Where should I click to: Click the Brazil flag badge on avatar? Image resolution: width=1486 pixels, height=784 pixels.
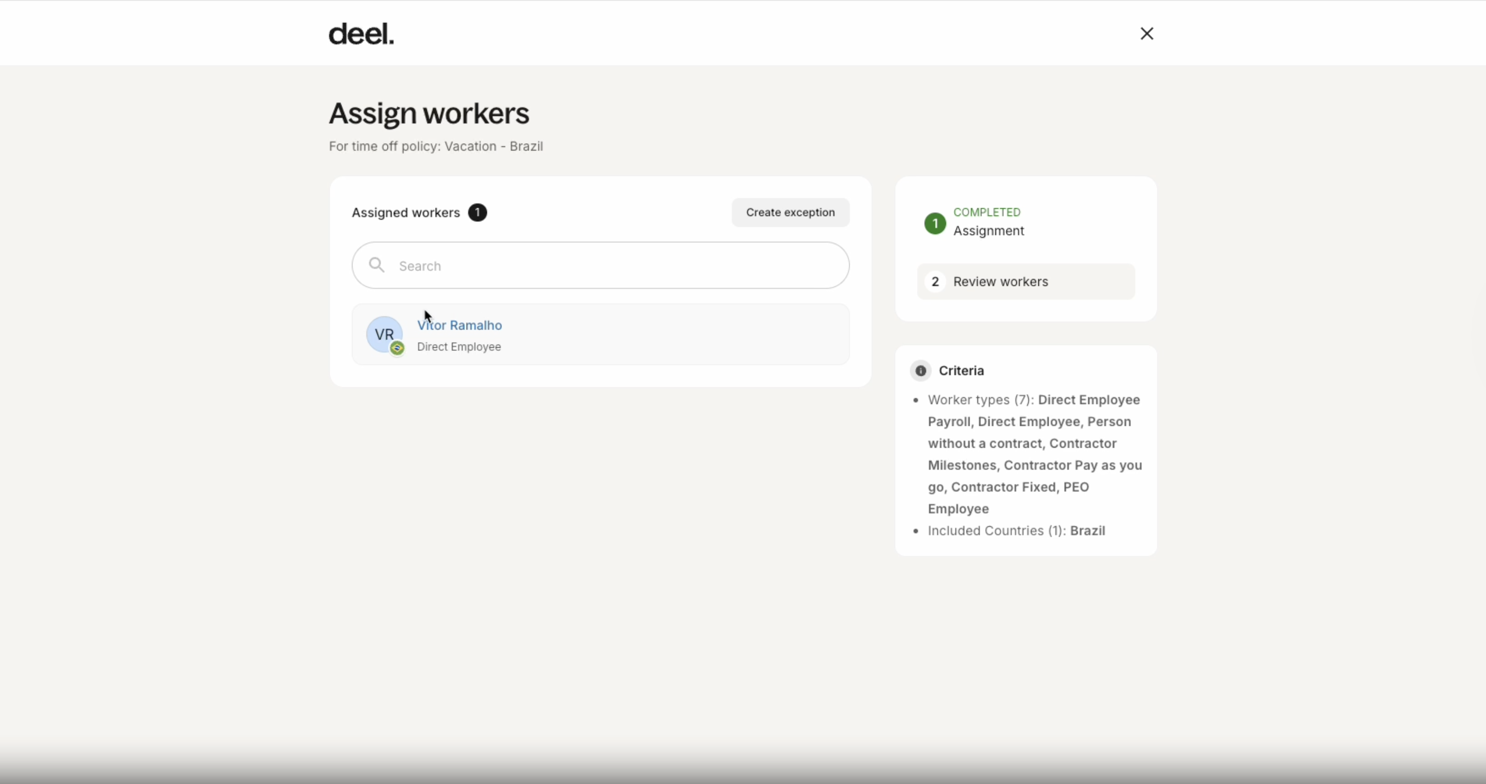(397, 348)
